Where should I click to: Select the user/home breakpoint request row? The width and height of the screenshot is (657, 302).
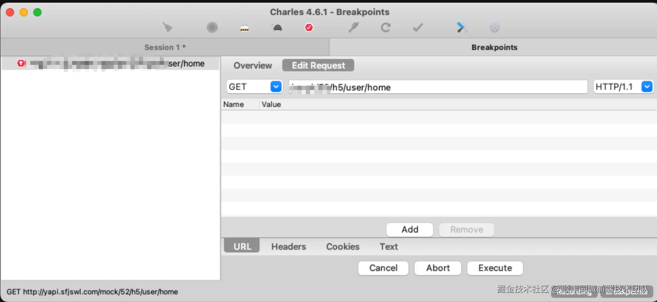(111, 63)
